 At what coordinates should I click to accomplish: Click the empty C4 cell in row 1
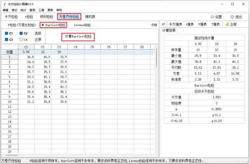pos(76,57)
